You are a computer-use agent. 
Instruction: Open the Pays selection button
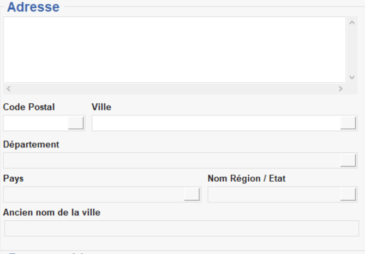(192, 194)
